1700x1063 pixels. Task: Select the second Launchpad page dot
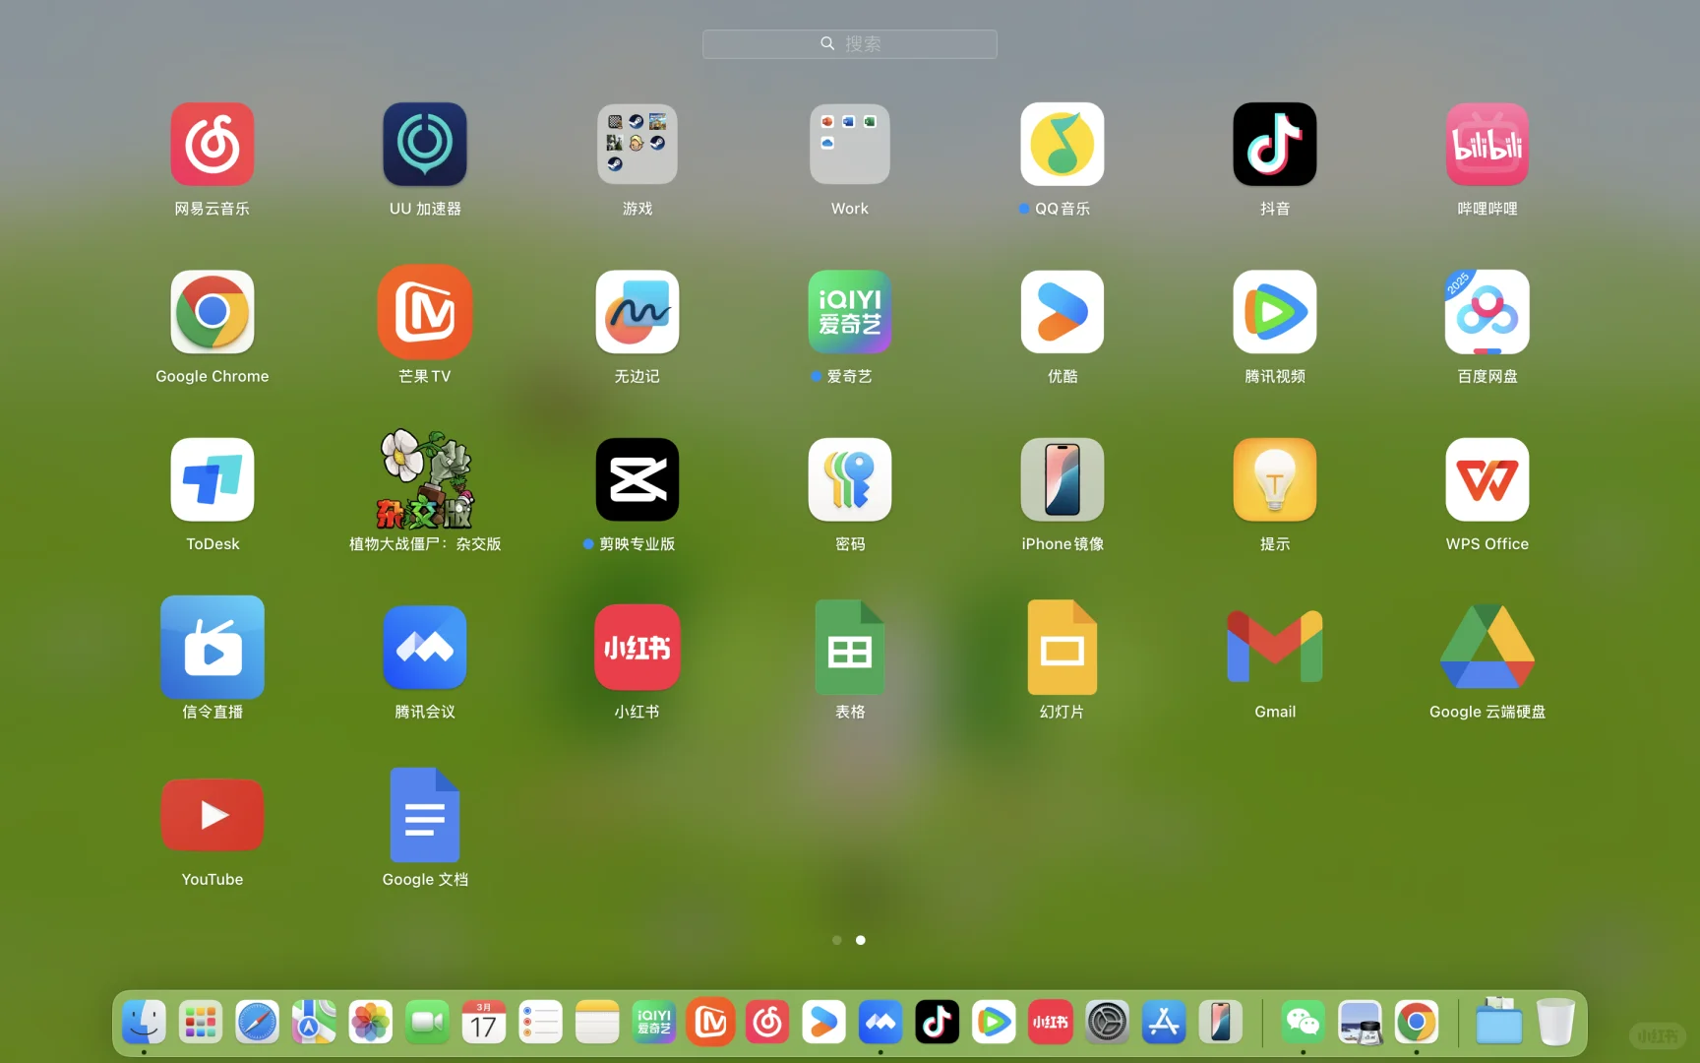(861, 940)
